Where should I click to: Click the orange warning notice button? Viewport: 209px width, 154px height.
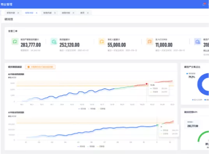(40, 67)
